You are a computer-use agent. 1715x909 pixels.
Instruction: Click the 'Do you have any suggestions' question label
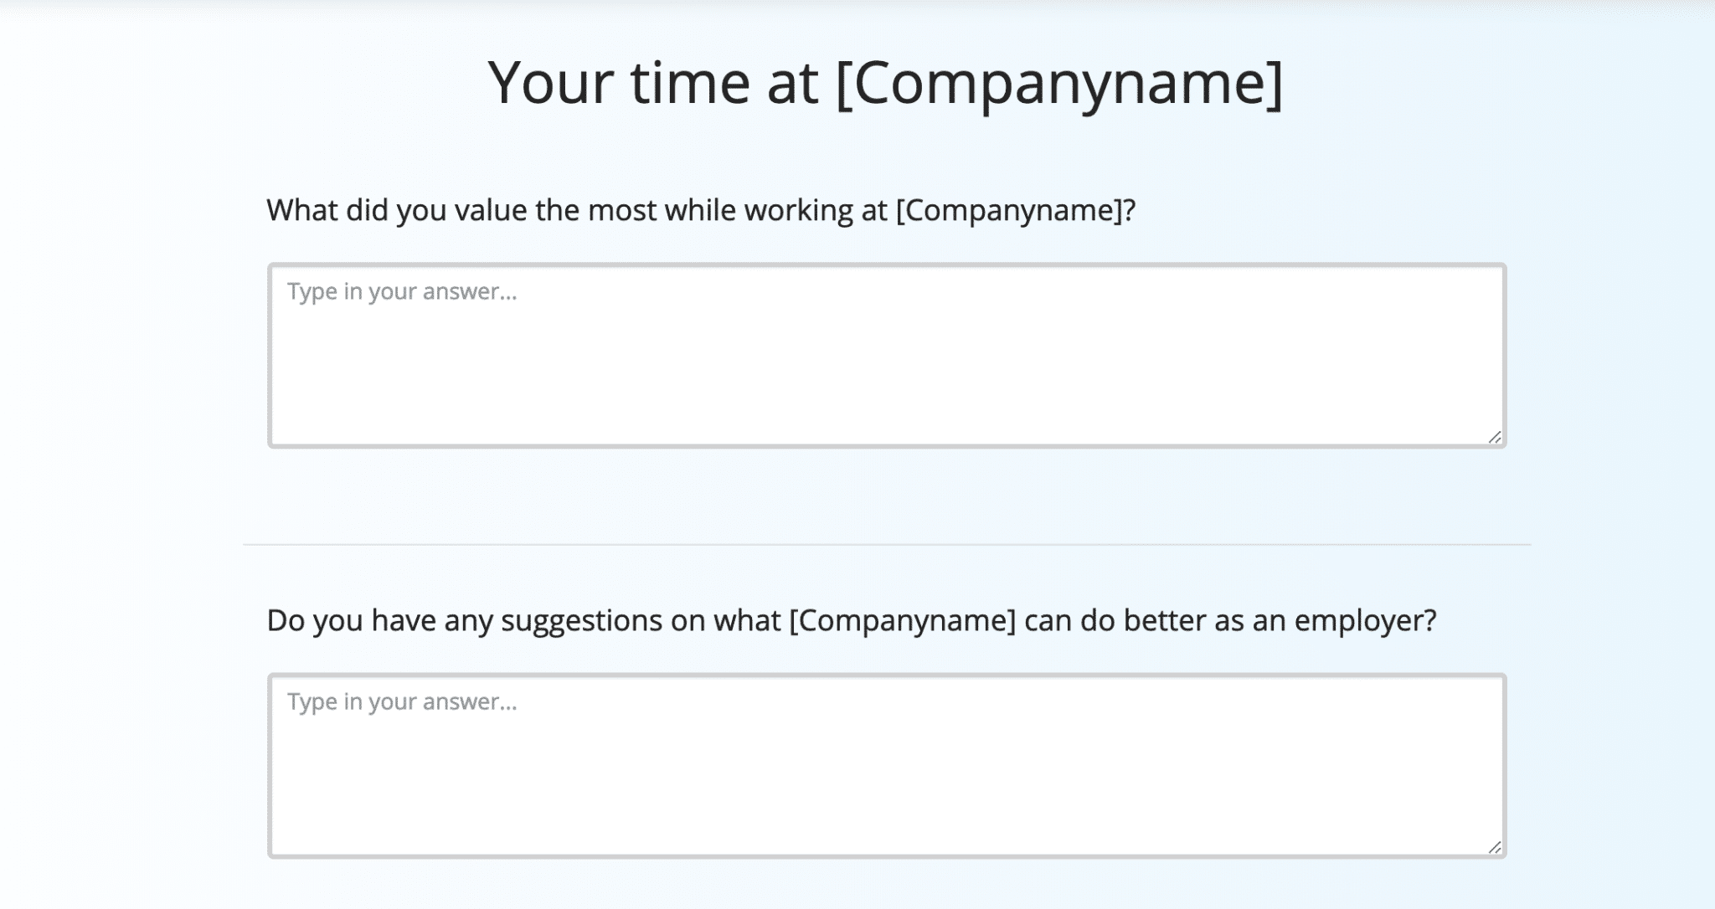tap(852, 620)
